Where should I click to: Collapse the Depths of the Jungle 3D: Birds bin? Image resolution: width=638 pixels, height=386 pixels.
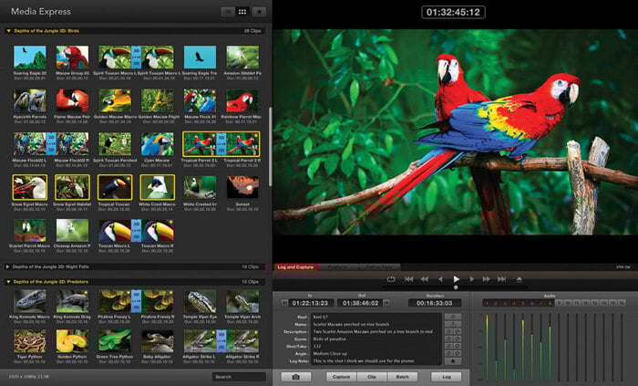[8, 31]
